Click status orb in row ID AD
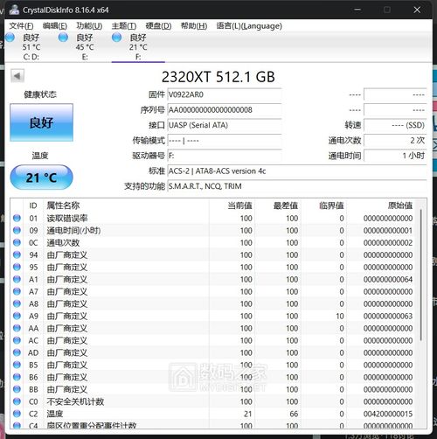Image resolution: width=437 pixels, height=439 pixels. tap(17, 352)
